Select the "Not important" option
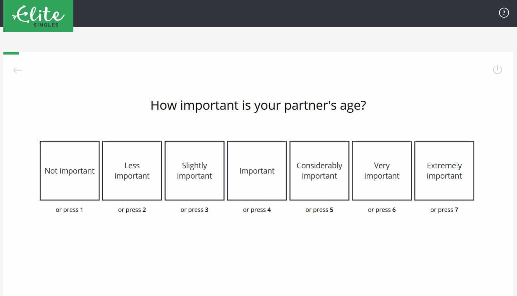 click(x=70, y=171)
